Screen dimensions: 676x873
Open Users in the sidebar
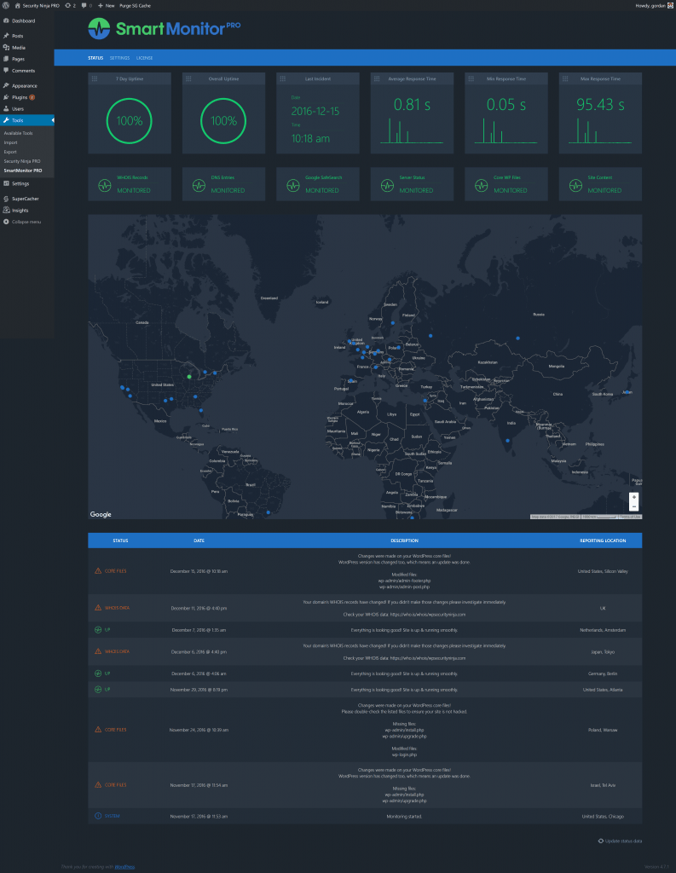(x=18, y=109)
